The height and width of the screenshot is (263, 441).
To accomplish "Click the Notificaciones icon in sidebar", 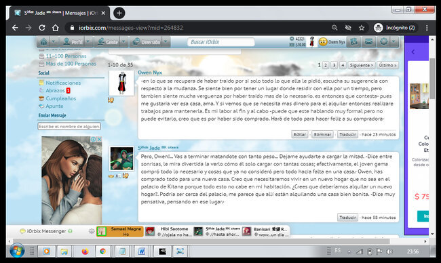I will pyautogui.click(x=41, y=83).
